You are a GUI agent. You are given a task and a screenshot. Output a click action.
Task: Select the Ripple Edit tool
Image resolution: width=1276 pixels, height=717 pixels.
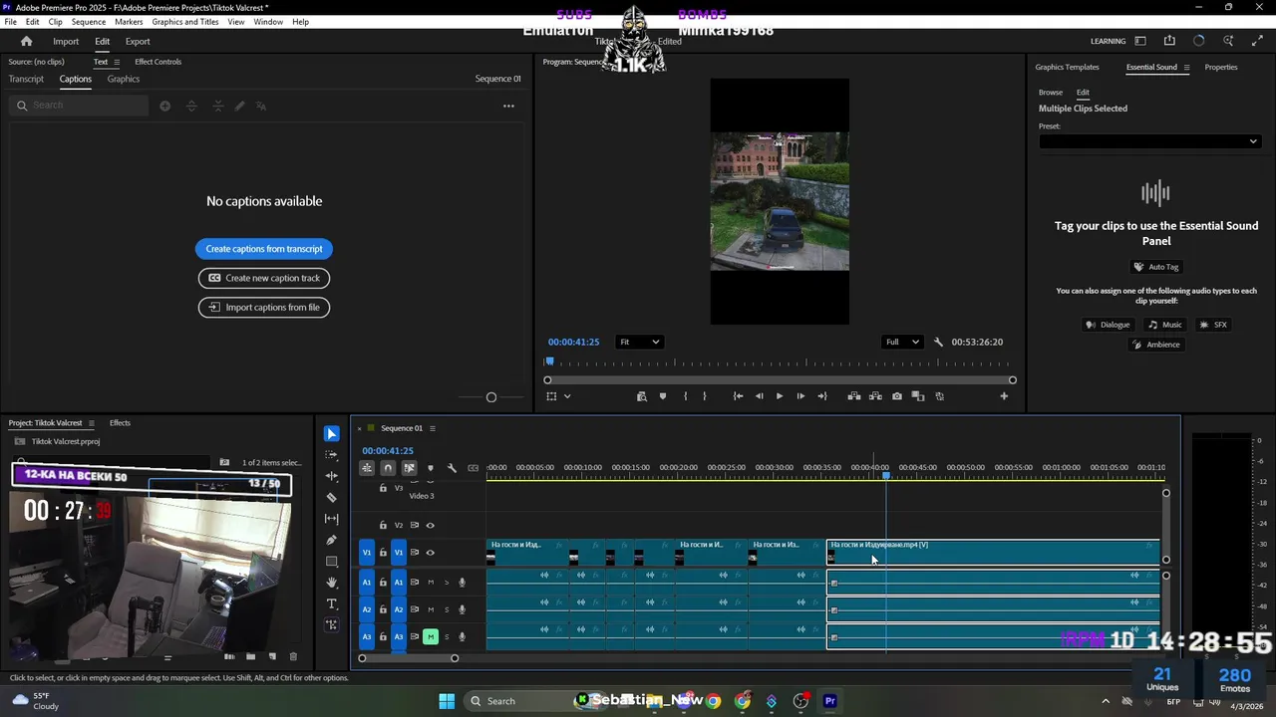pos(332,476)
